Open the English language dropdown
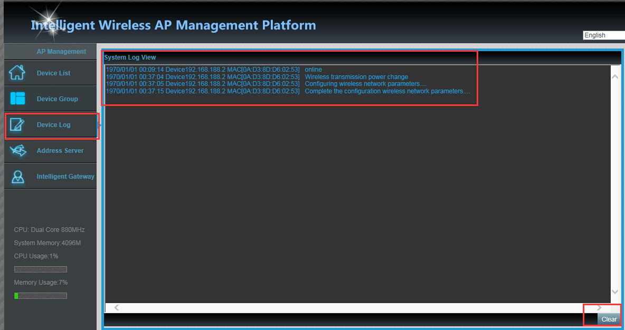Viewport: 625px width, 330px height. [x=603, y=35]
